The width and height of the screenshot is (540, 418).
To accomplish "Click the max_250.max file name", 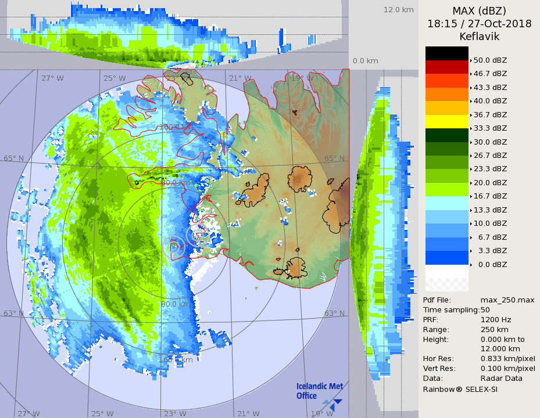I will (507, 300).
